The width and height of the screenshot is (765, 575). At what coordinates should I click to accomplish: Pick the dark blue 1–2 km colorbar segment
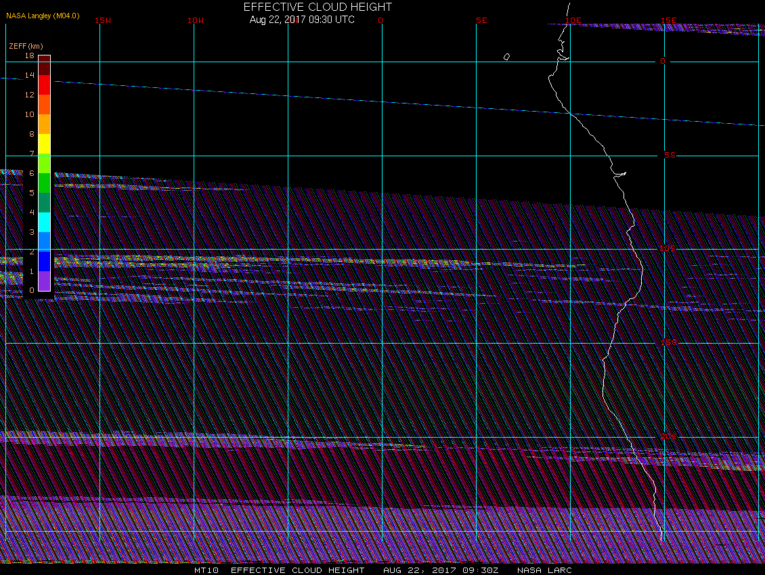(x=45, y=261)
